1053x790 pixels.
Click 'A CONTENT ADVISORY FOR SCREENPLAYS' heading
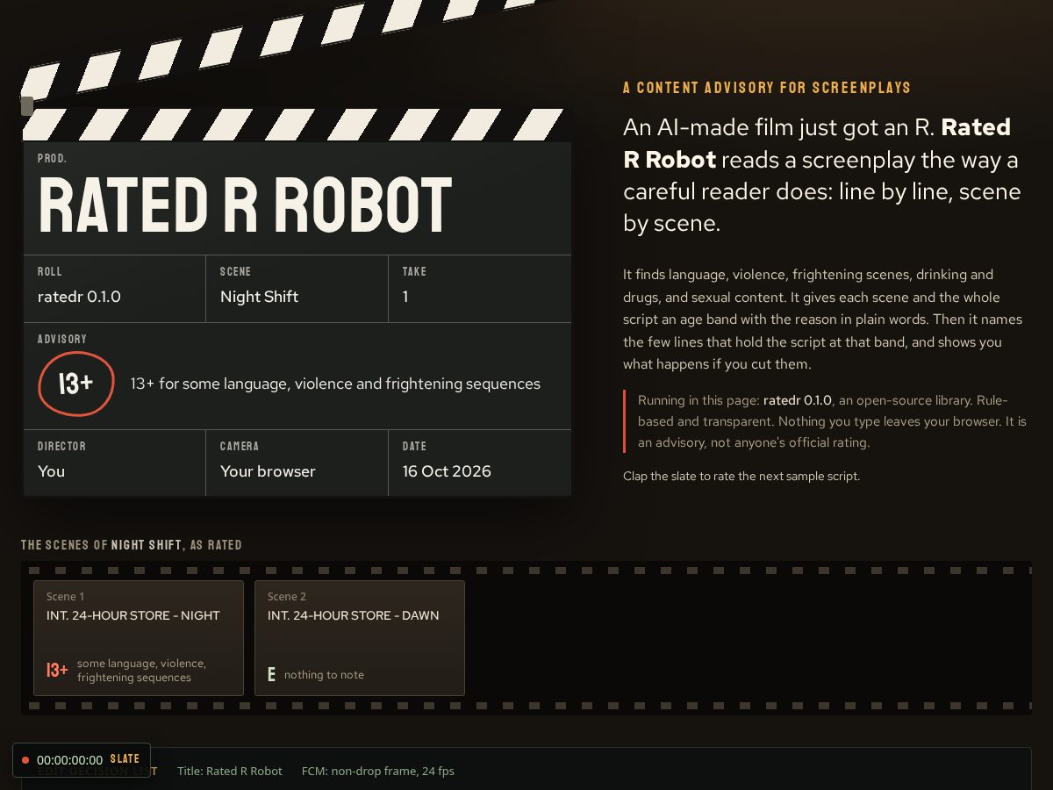pos(767,88)
